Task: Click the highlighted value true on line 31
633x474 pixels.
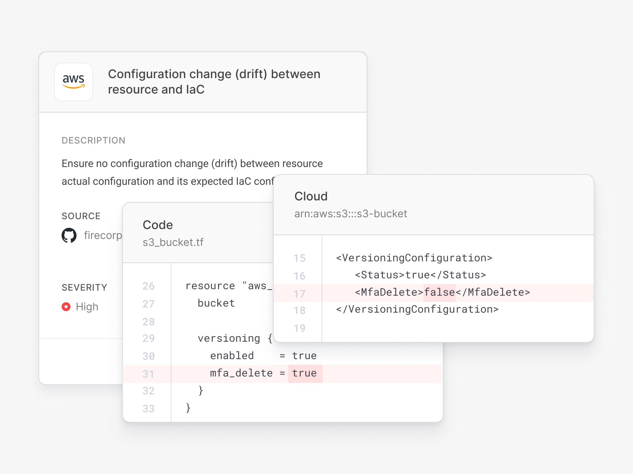Action: 304,373
